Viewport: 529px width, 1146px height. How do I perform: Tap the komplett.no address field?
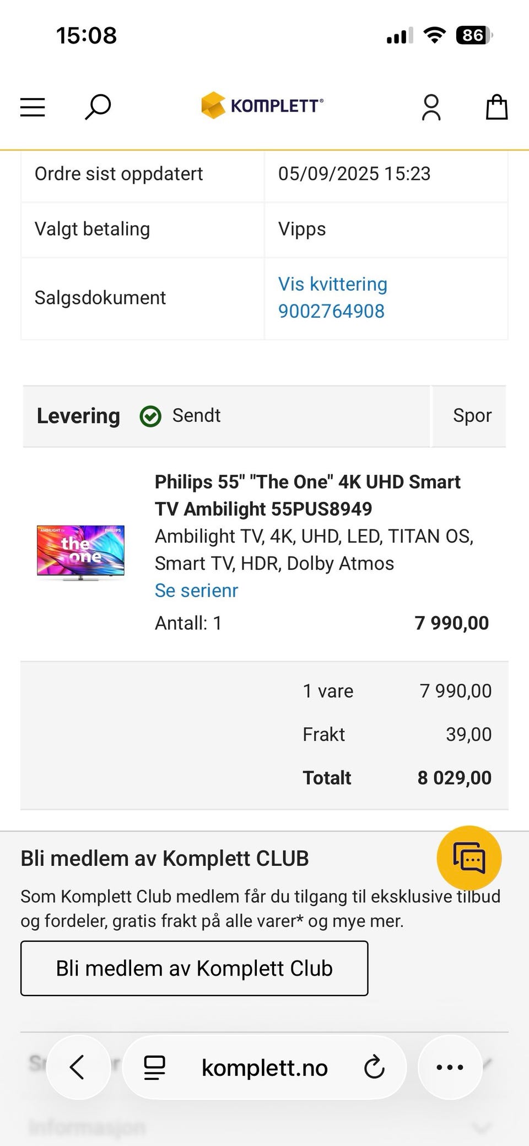264,1068
